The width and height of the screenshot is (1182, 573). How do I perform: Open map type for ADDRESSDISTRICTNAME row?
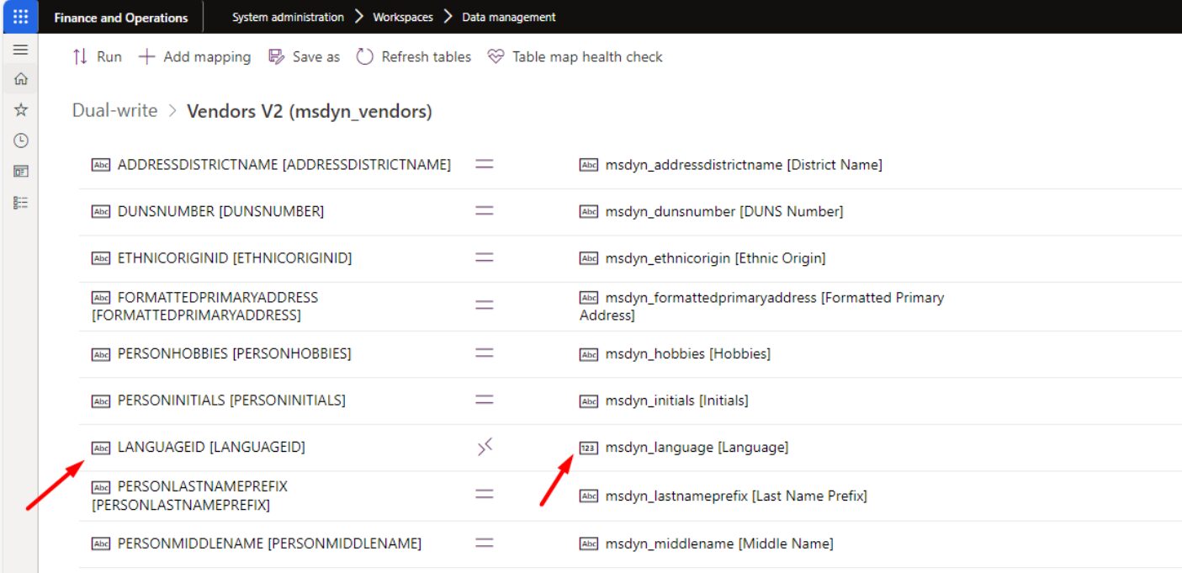coord(484,165)
